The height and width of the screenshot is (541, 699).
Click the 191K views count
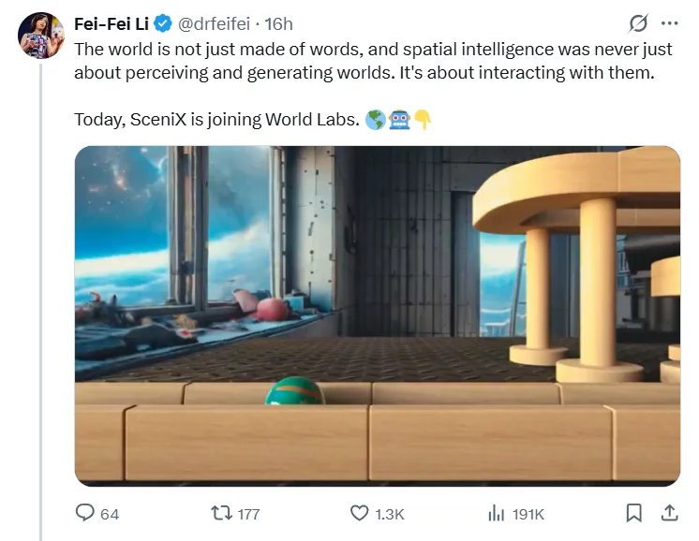[528, 514]
